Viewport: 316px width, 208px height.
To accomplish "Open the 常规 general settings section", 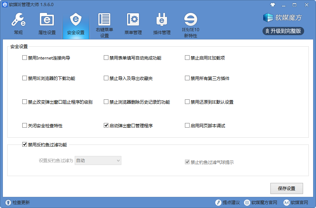I will tap(18, 24).
